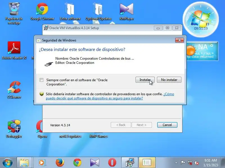225x168 pixels.
Task: Click VirtualBox Setup title bar icon
Action: click(46, 28)
